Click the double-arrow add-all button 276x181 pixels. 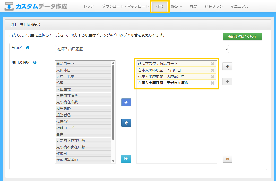tap(126, 159)
